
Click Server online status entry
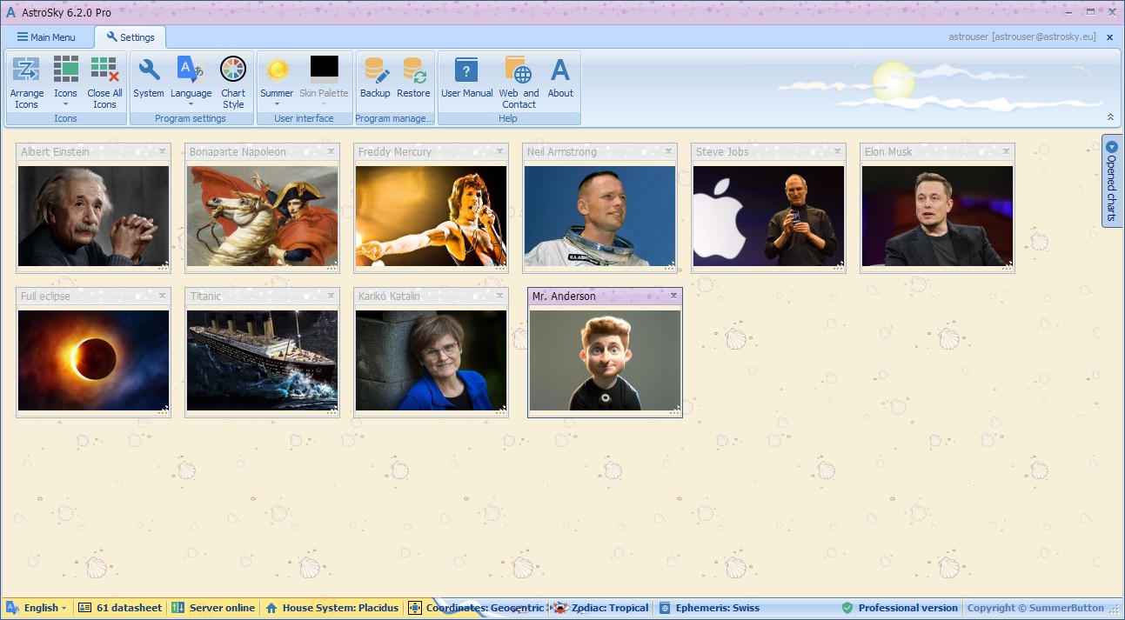(x=214, y=608)
